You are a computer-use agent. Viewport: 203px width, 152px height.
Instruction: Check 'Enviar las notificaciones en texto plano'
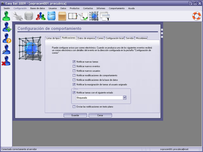(x=74, y=107)
